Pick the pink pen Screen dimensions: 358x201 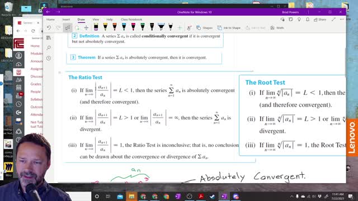pos(133,27)
